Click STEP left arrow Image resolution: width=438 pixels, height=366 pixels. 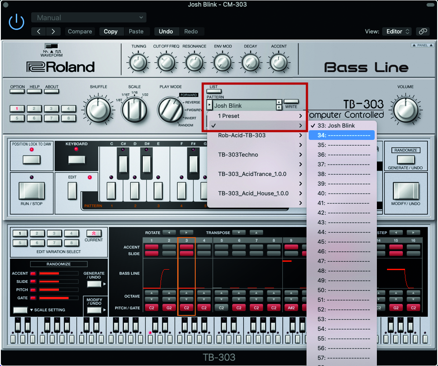[396, 232]
